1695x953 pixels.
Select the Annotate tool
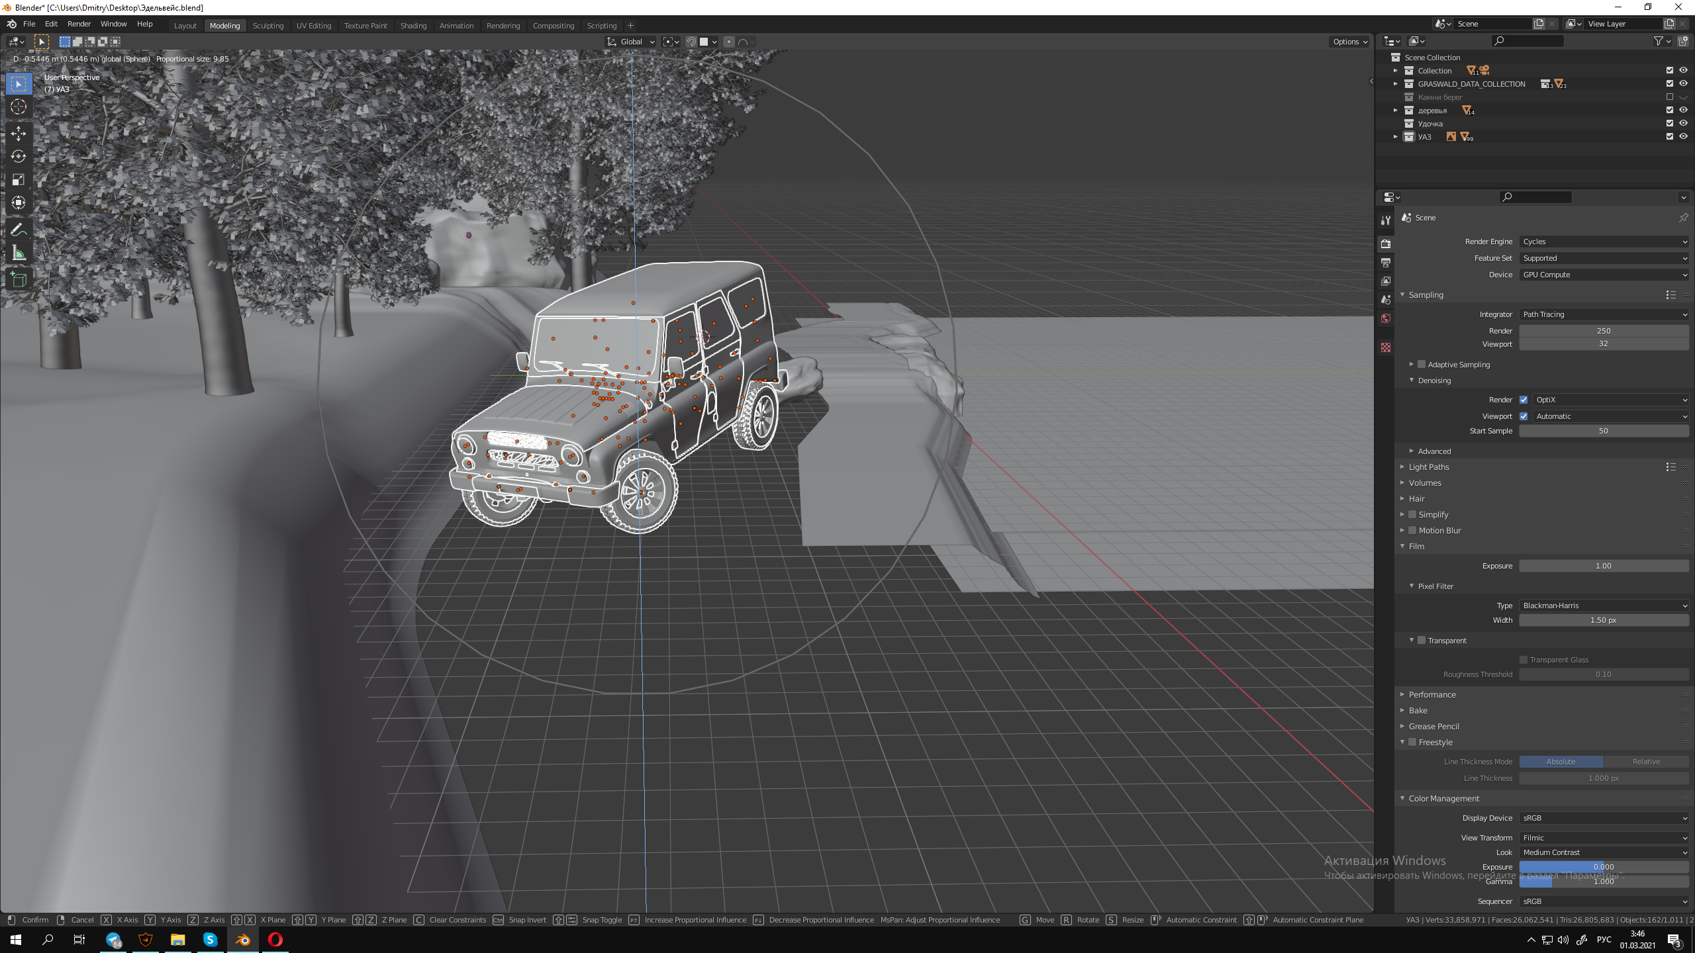point(19,230)
